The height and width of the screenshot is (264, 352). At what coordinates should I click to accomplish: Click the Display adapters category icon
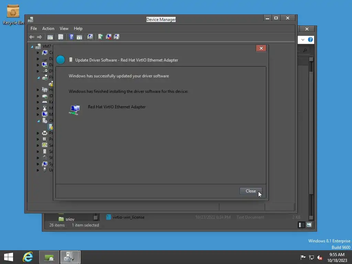[x=44, y=65]
